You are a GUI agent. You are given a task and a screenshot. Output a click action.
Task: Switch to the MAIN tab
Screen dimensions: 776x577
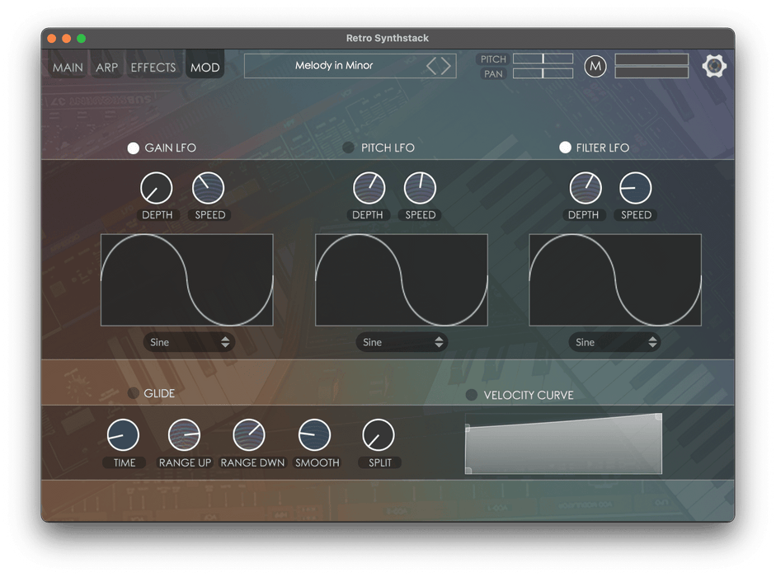(68, 68)
